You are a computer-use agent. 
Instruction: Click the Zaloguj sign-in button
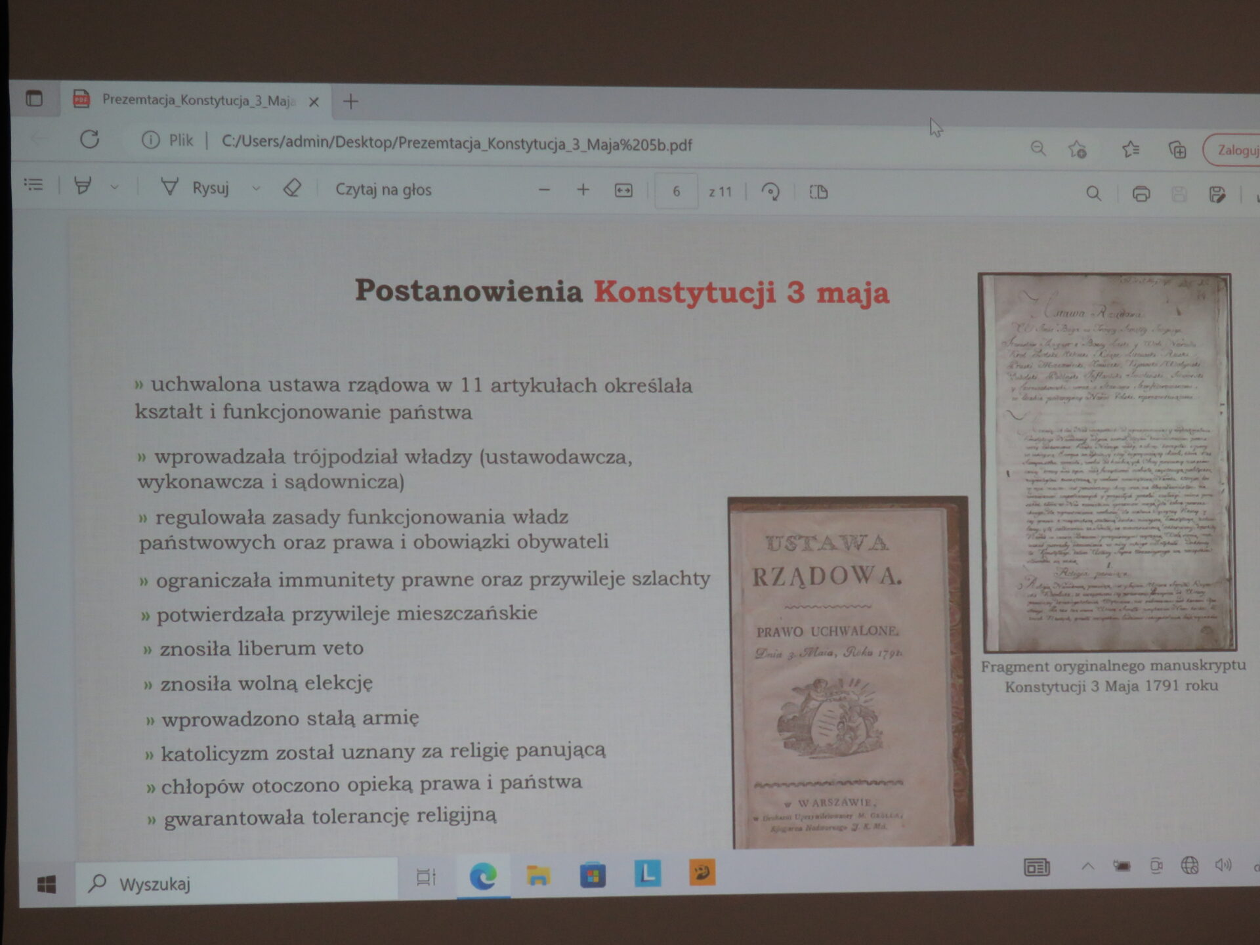pos(1235,150)
